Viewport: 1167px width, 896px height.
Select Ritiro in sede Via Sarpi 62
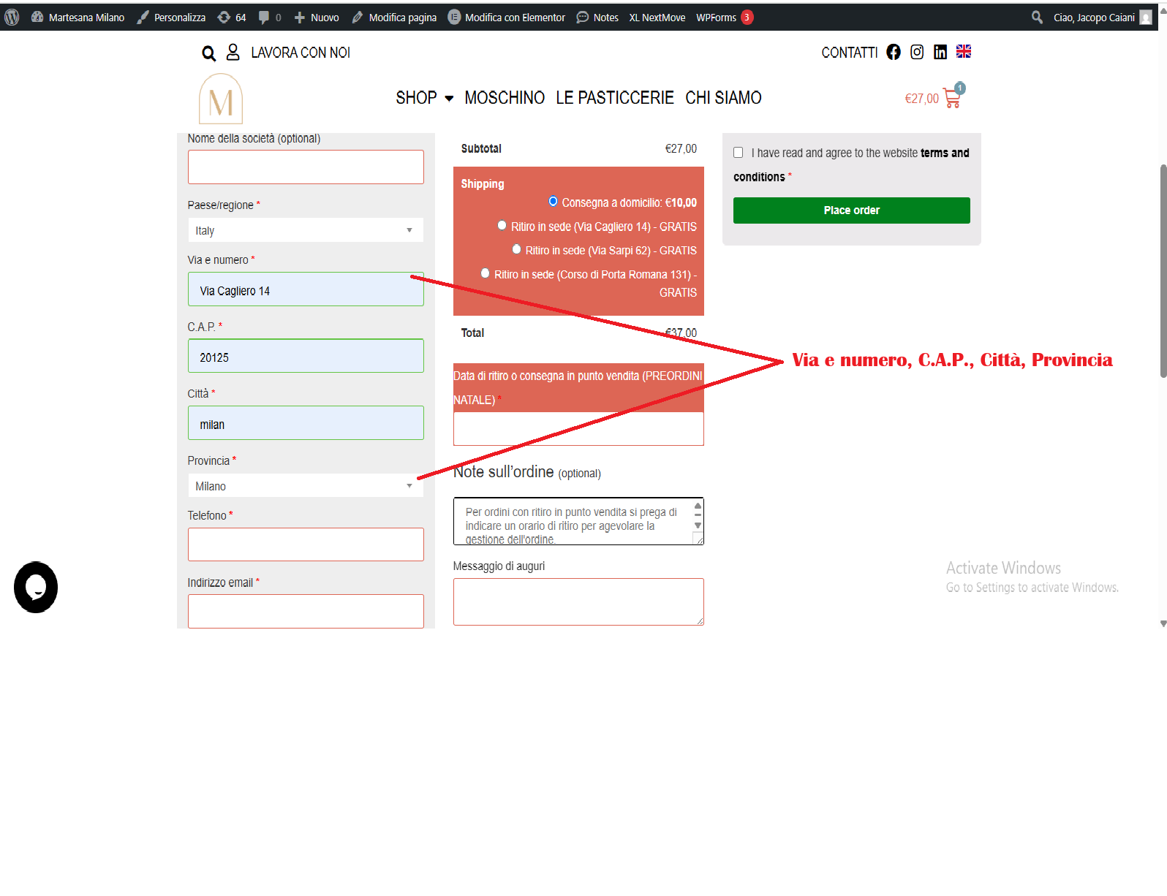tap(516, 249)
